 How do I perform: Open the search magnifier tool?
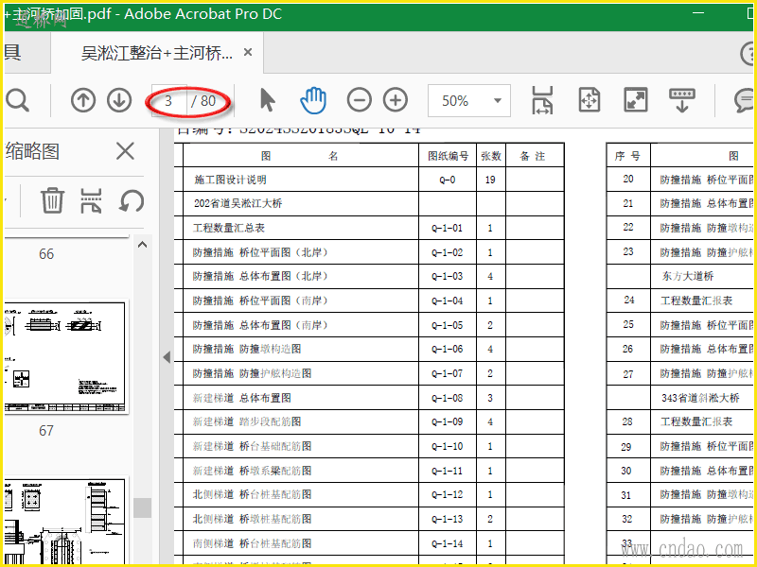pos(17,101)
